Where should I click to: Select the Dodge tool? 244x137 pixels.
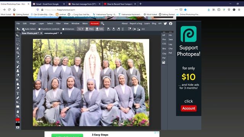18,88
